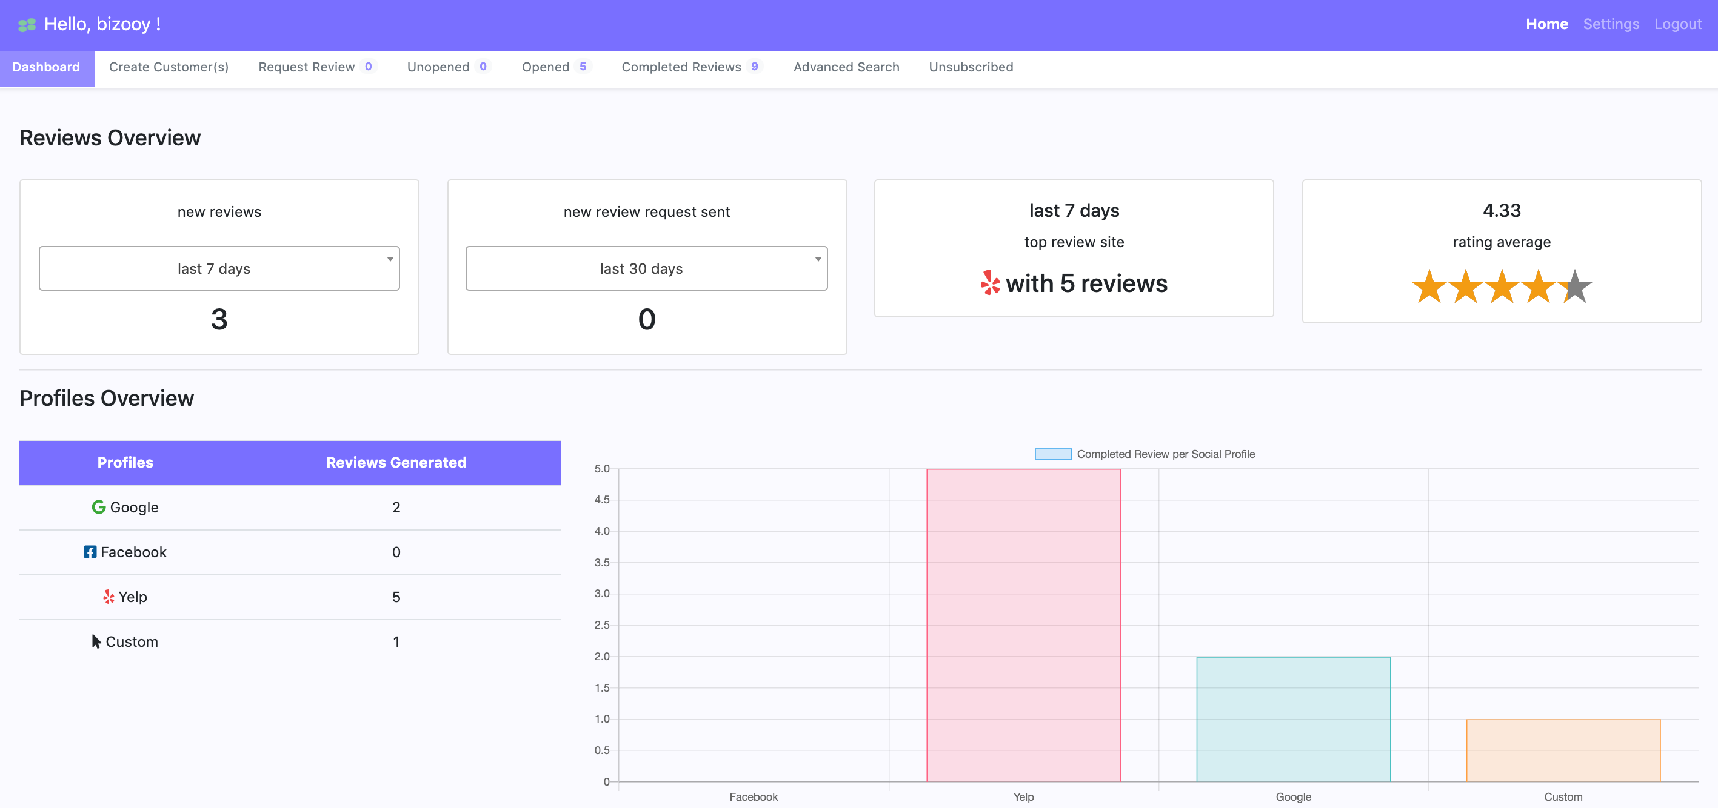Click the first orange rating star
1718x808 pixels.
point(1429,286)
